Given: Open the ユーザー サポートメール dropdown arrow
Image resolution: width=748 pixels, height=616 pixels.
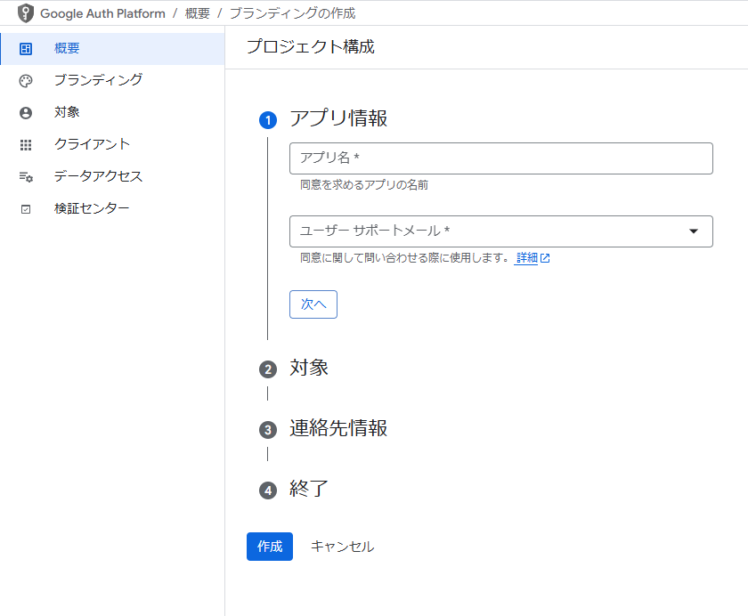Looking at the screenshot, I should (x=694, y=231).
